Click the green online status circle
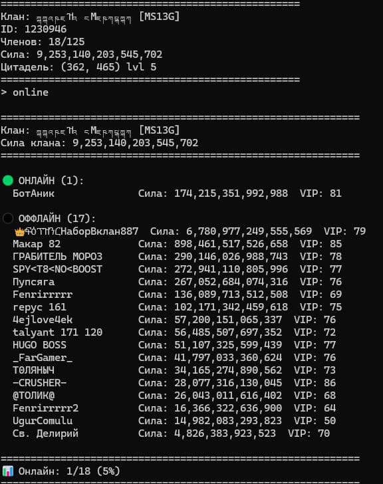Image resolution: width=383 pixels, height=484 pixels. 8,181
